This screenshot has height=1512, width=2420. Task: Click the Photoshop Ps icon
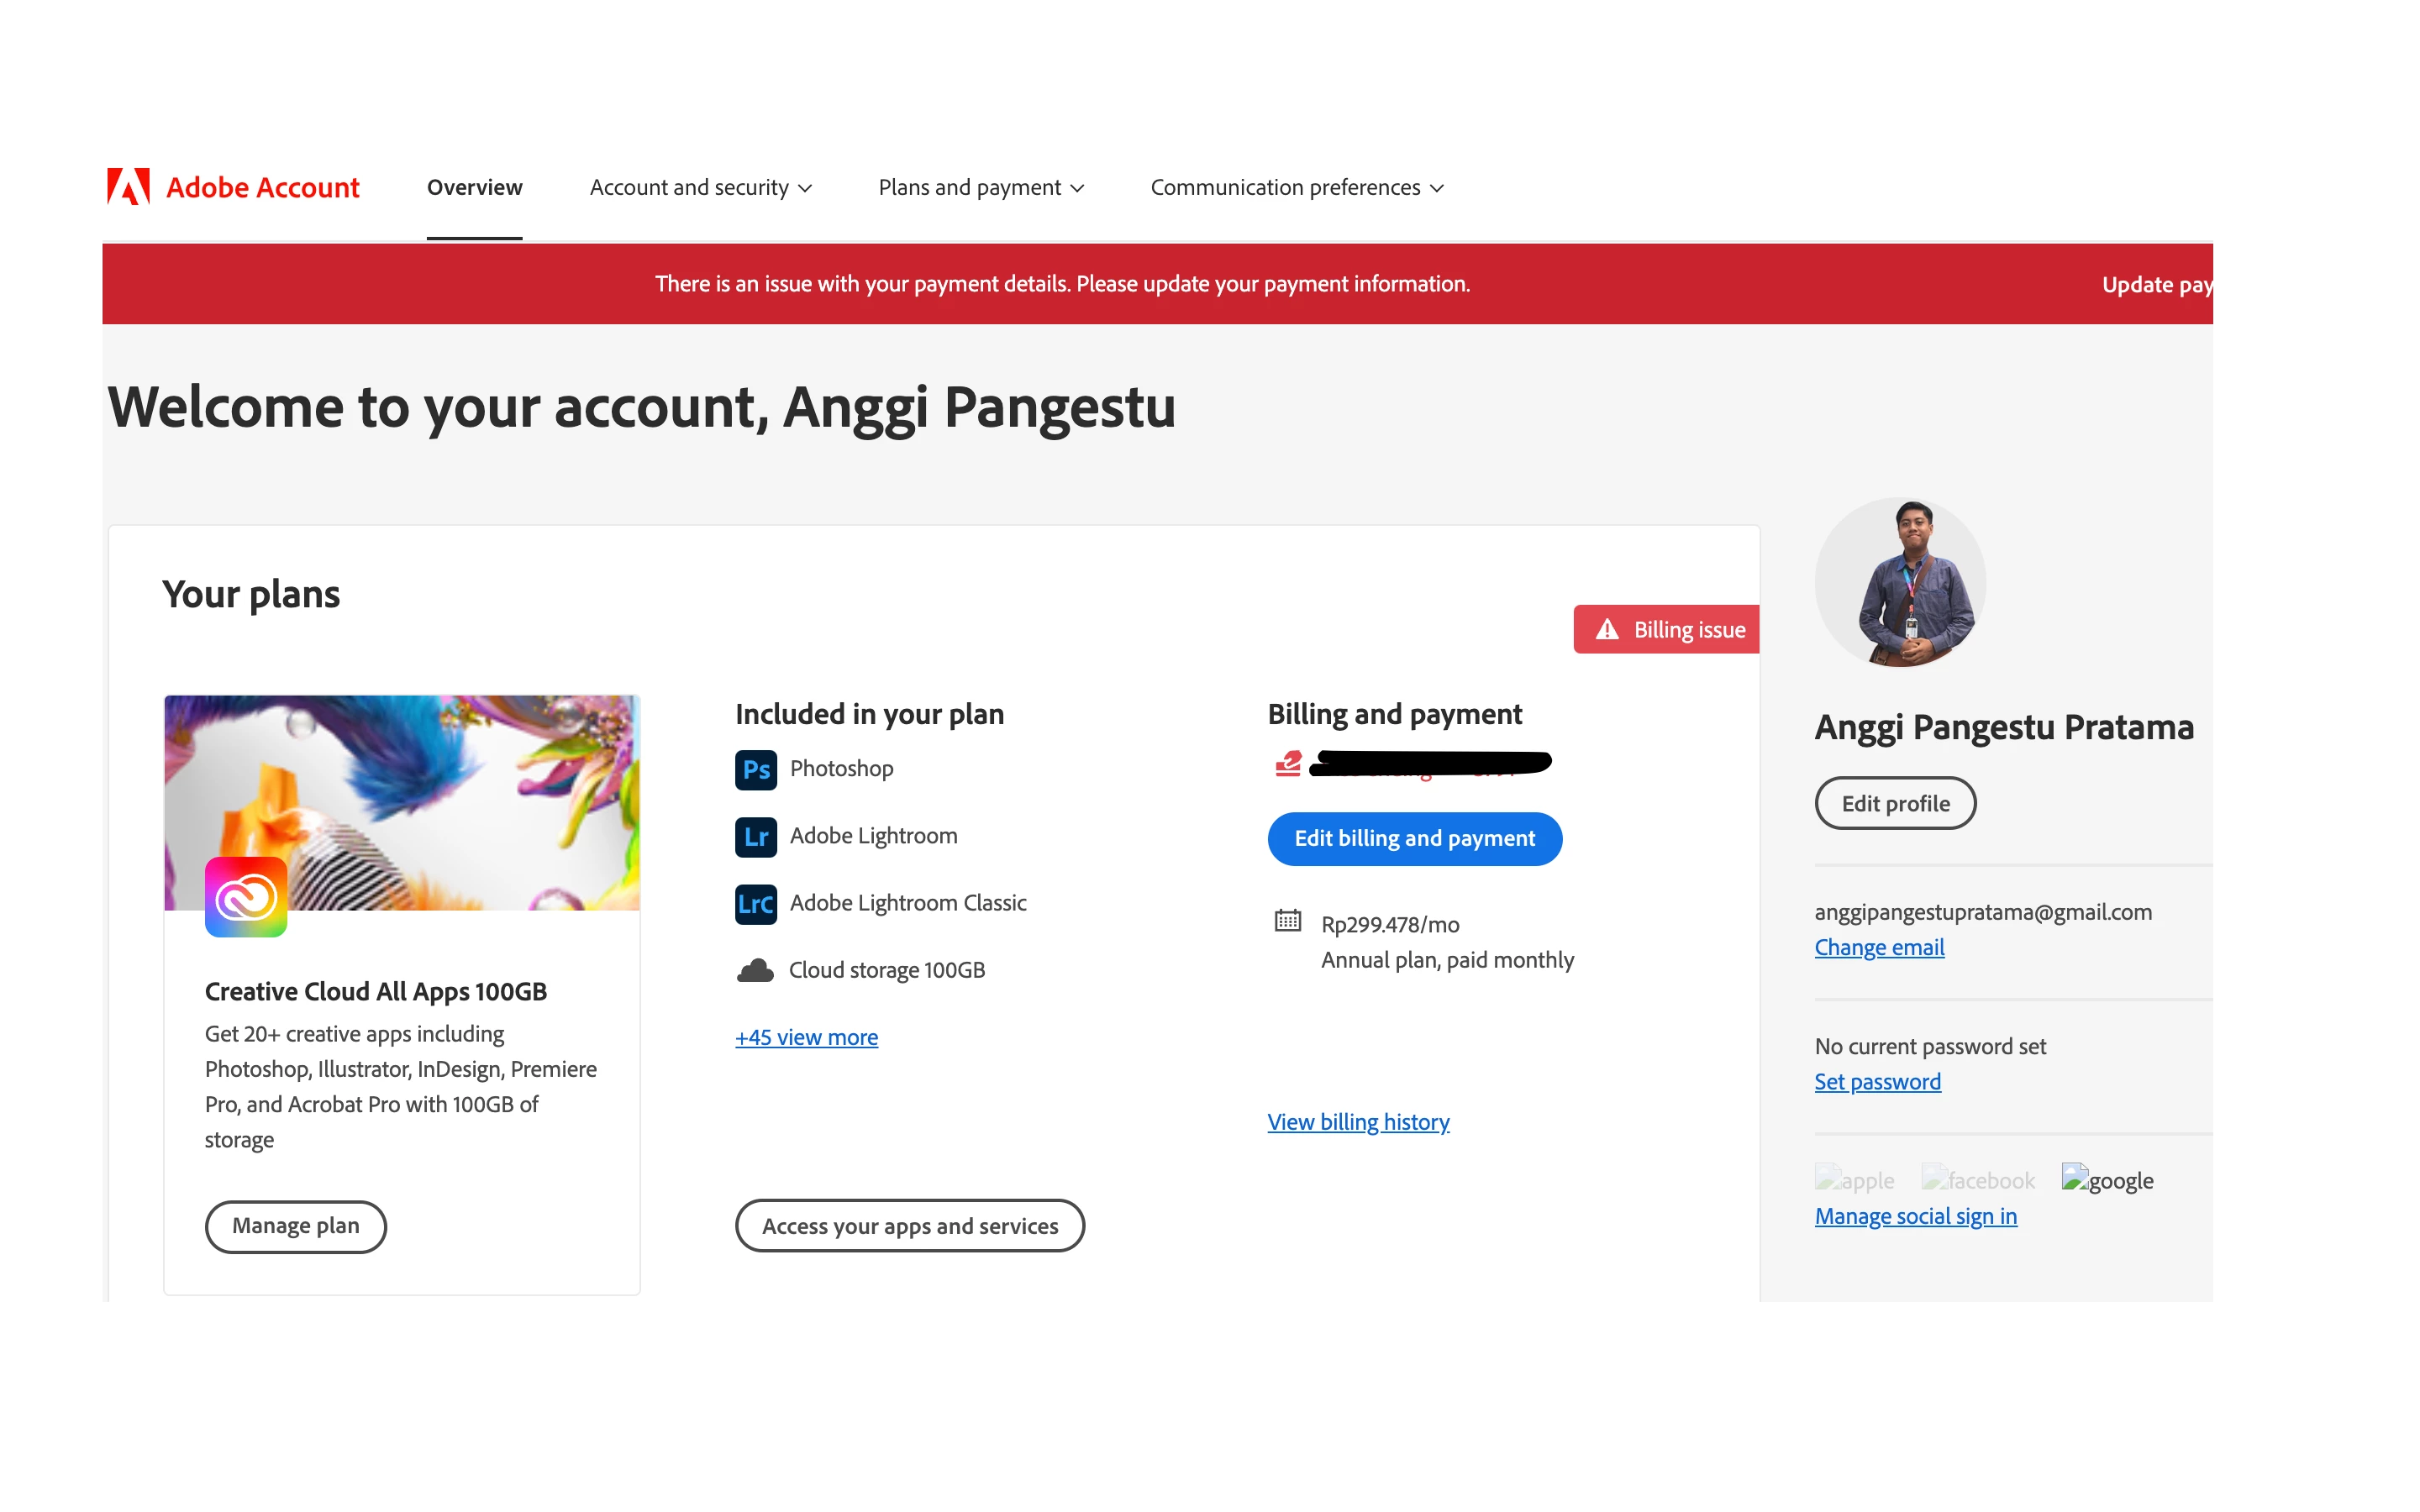coord(756,769)
